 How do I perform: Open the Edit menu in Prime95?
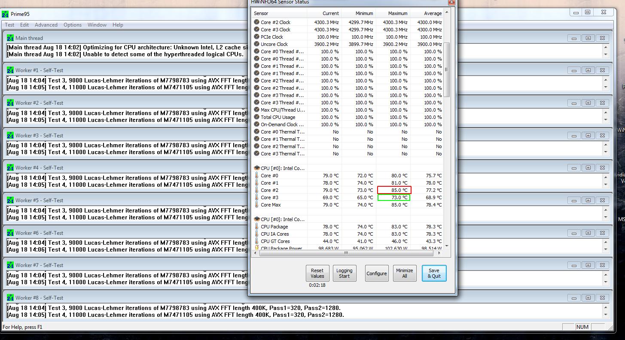click(24, 25)
